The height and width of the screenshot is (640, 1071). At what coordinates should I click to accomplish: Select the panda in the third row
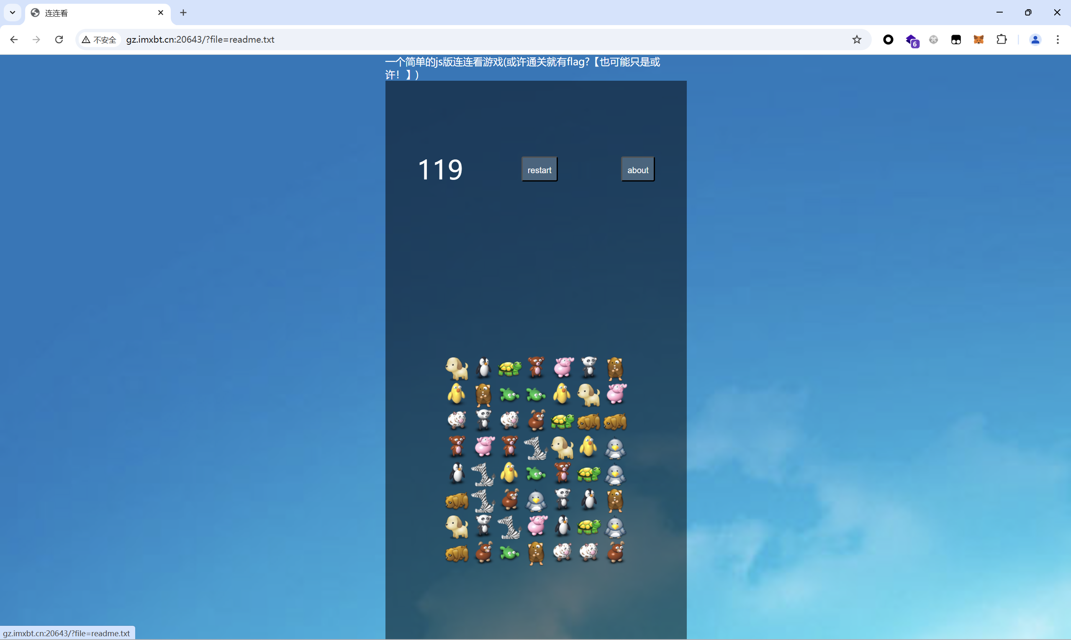(x=483, y=420)
